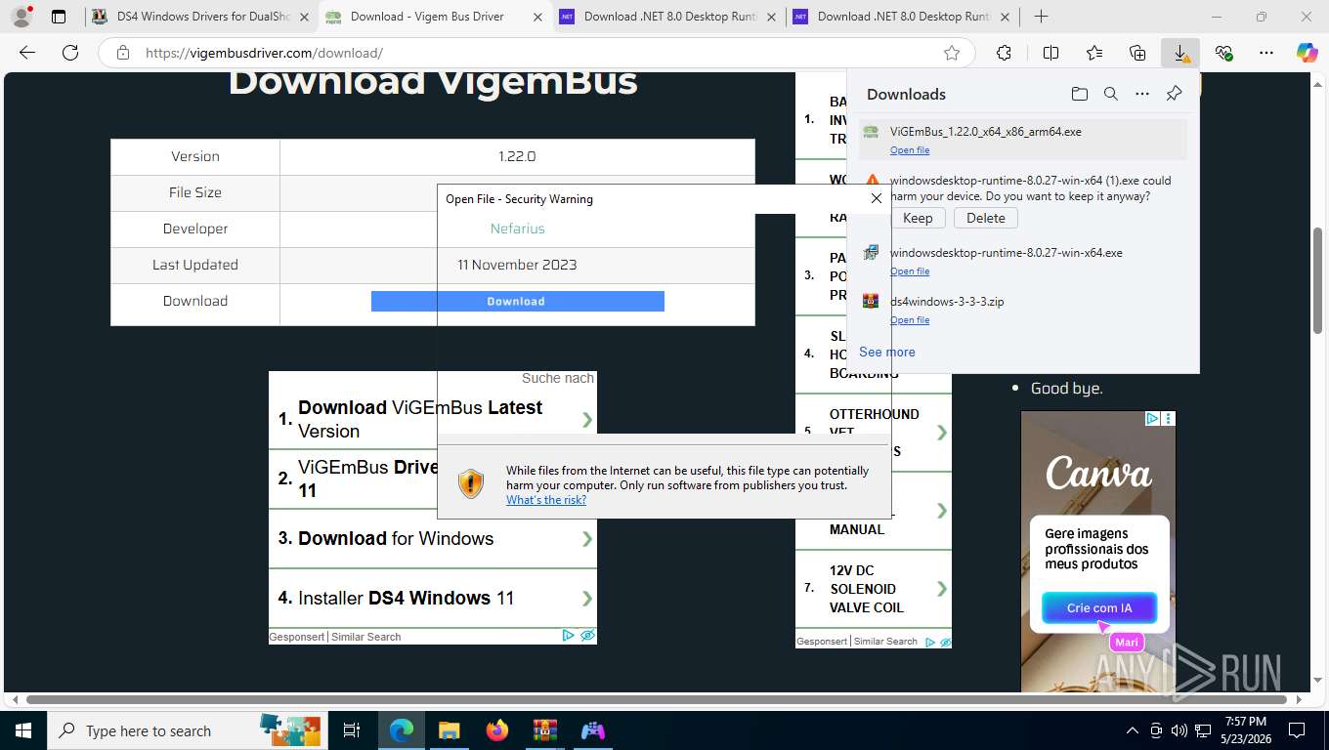Click the Nefarius developer link
Image resolution: width=1329 pixels, height=750 pixels.
[x=517, y=229]
